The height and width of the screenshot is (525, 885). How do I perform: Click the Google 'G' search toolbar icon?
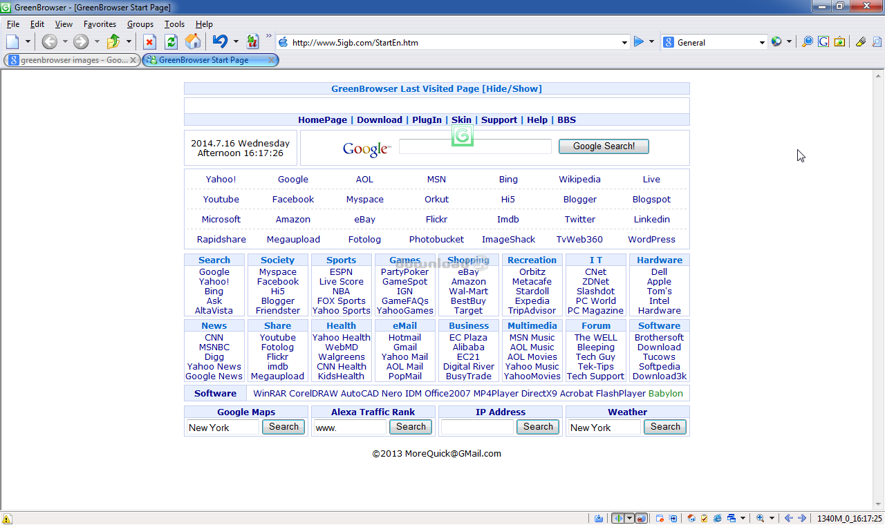click(x=823, y=42)
